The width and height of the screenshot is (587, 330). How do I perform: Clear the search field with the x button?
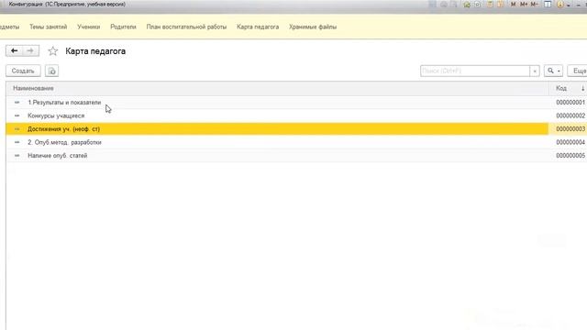(535, 71)
